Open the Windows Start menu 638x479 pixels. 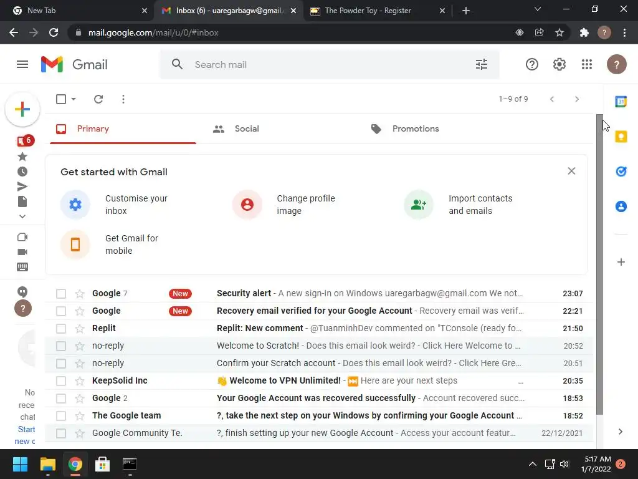tap(20, 464)
